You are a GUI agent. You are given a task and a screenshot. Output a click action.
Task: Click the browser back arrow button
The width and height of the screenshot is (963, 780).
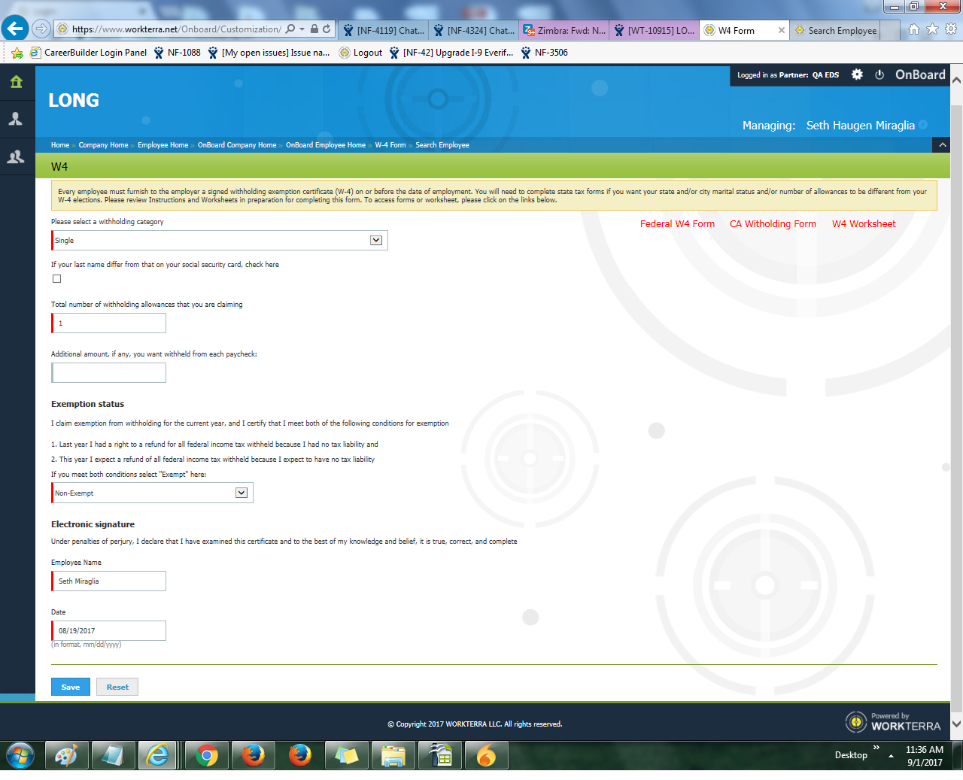pos(14,29)
